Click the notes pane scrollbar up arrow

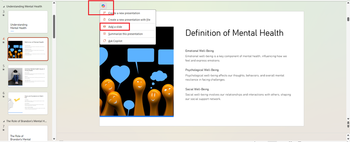[x=348, y=135]
